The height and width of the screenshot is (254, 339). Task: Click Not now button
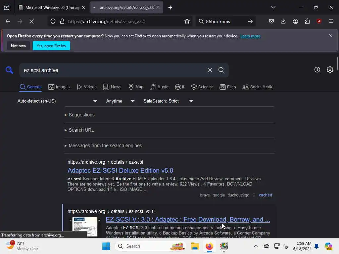click(19, 46)
